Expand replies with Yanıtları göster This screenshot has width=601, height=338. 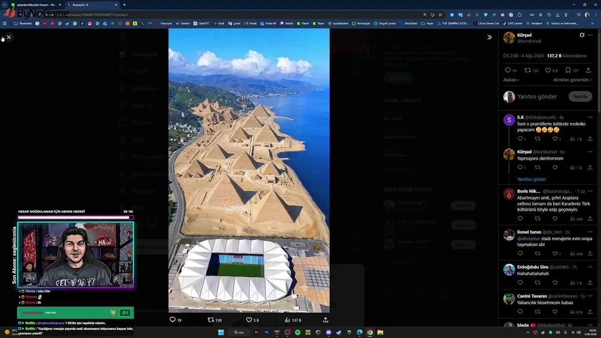pos(532,179)
